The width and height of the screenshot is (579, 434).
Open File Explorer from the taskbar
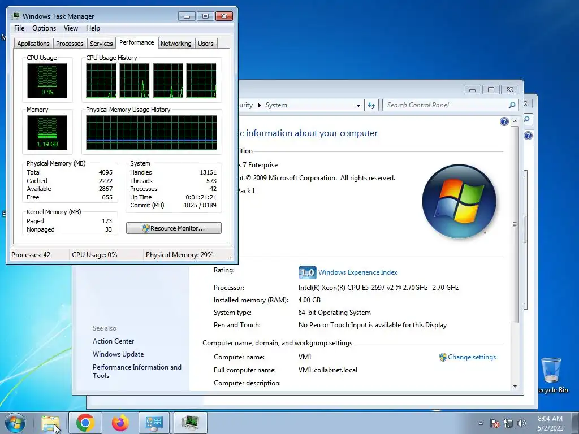coord(50,423)
